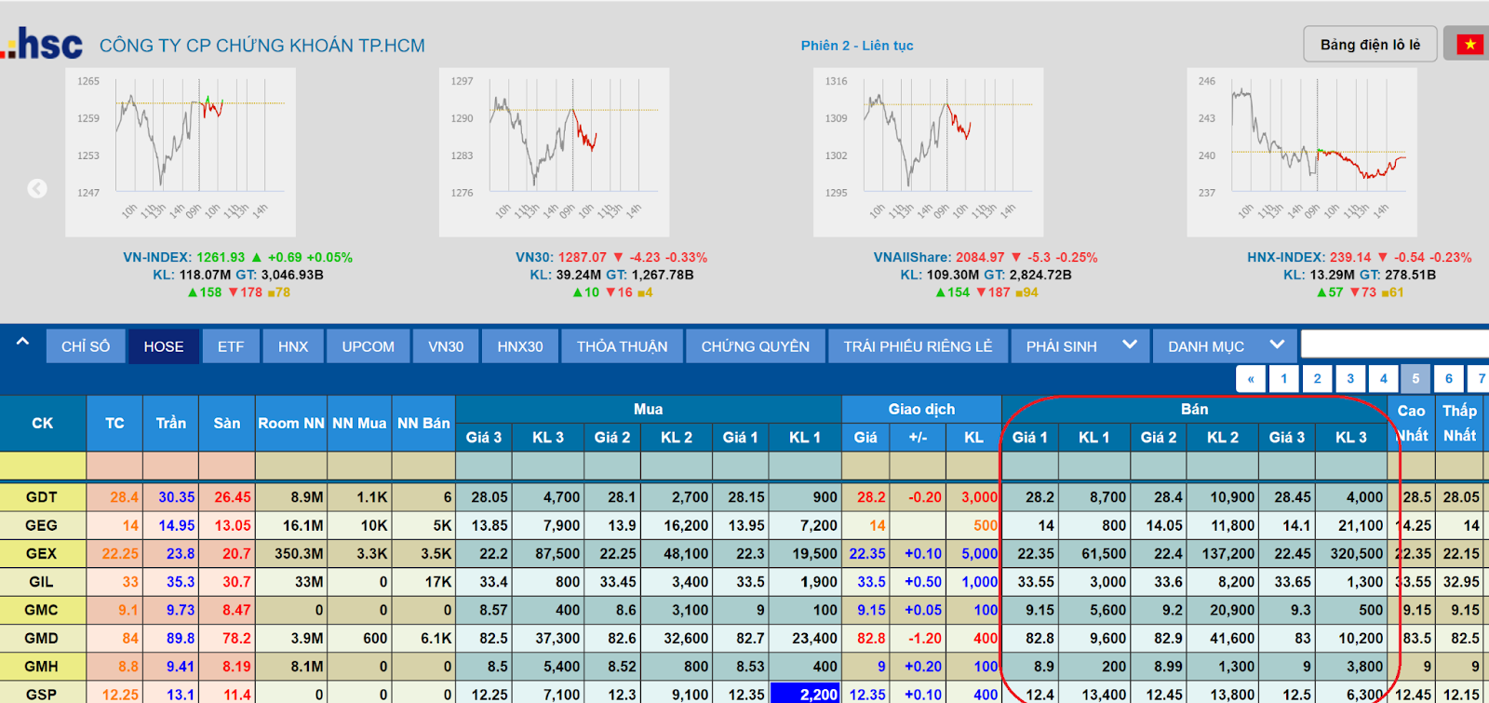Click the Trần column header
The image size is (1489, 703).
pos(170,423)
